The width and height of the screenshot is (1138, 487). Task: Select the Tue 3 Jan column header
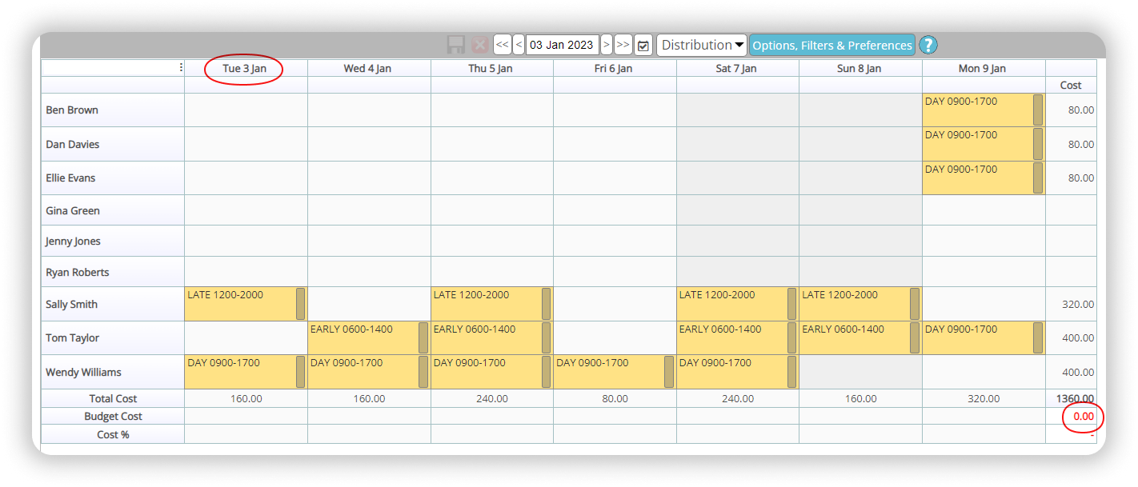coord(245,69)
